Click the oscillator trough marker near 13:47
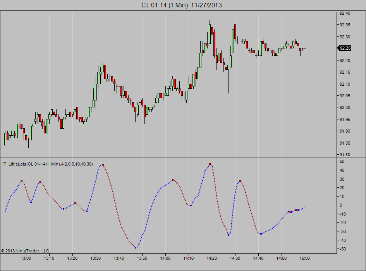366x271 pixels. coord(136,248)
